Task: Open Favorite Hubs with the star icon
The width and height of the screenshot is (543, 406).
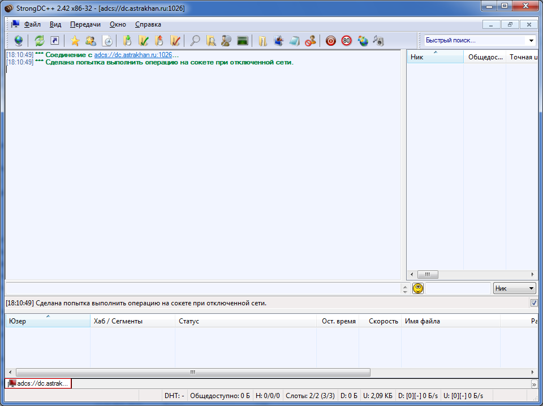Action: coord(75,41)
